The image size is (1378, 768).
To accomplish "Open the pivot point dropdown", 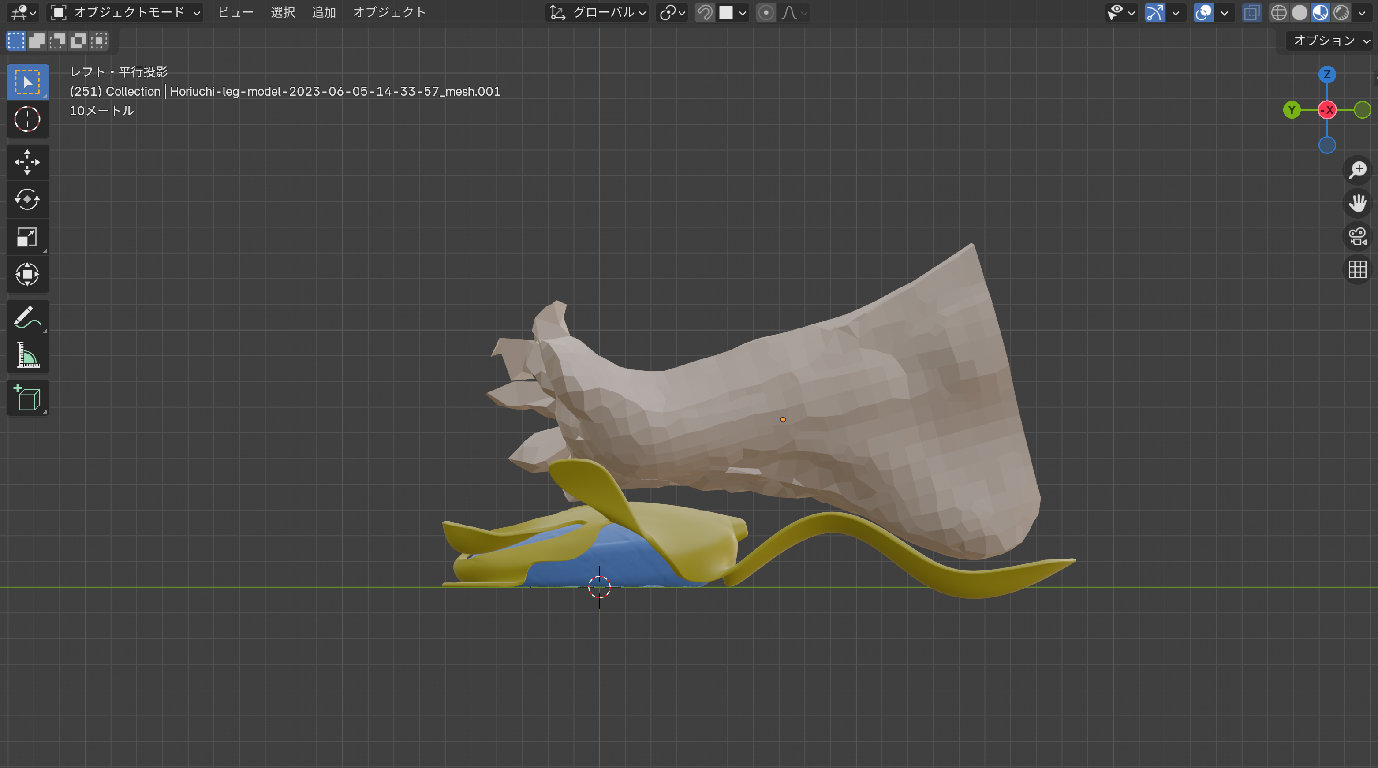I will coord(672,12).
